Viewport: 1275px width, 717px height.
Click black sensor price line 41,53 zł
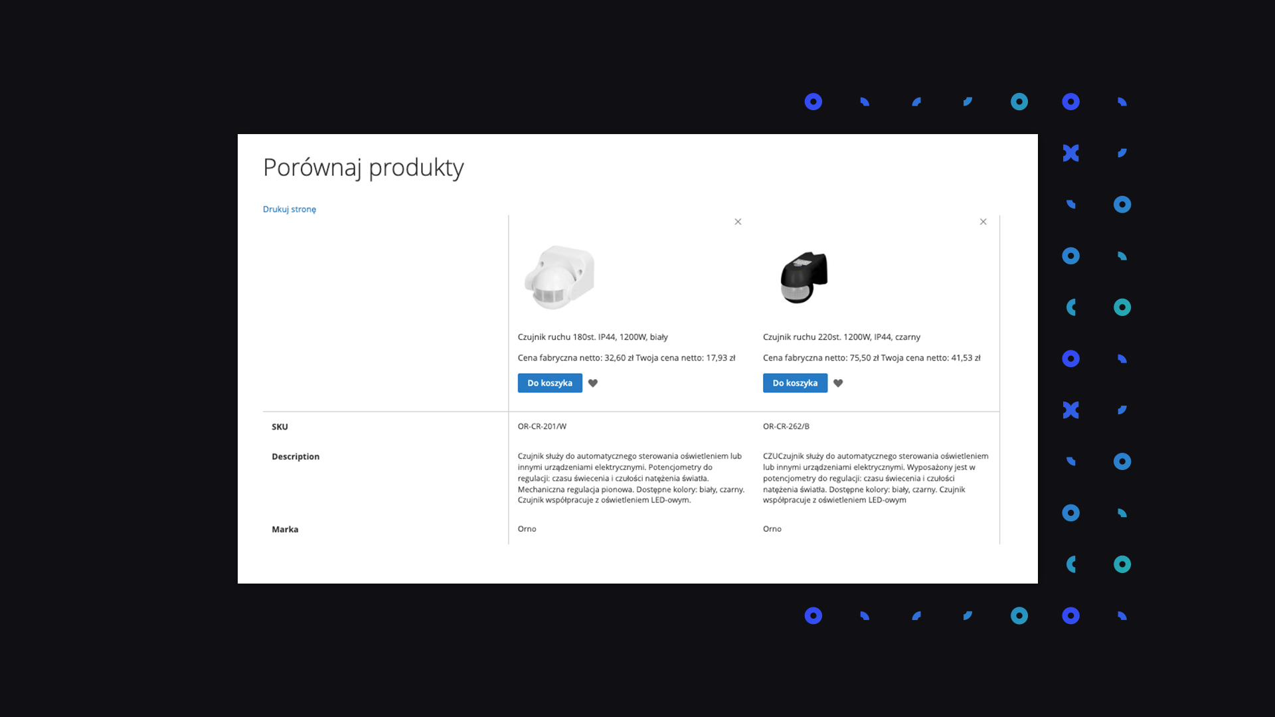[871, 358]
